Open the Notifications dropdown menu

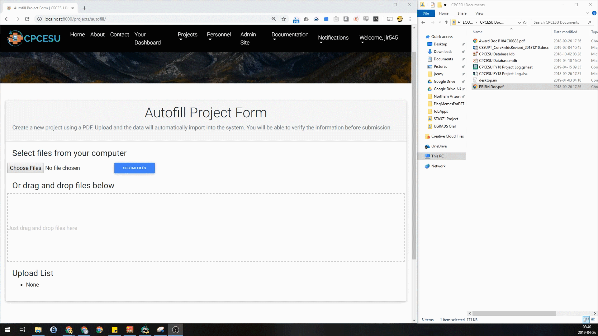click(333, 37)
